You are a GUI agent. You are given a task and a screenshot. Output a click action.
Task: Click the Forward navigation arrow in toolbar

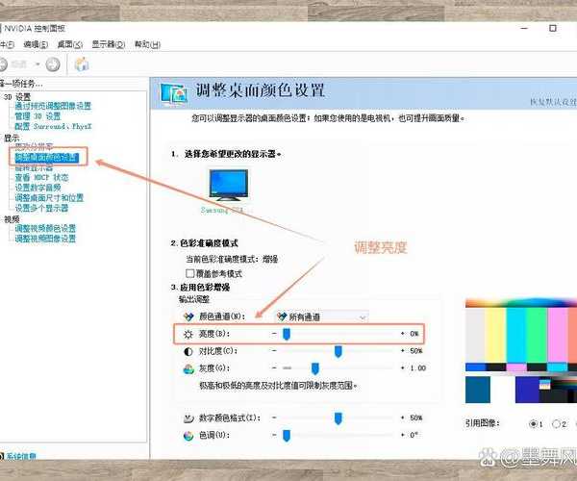click(53, 64)
